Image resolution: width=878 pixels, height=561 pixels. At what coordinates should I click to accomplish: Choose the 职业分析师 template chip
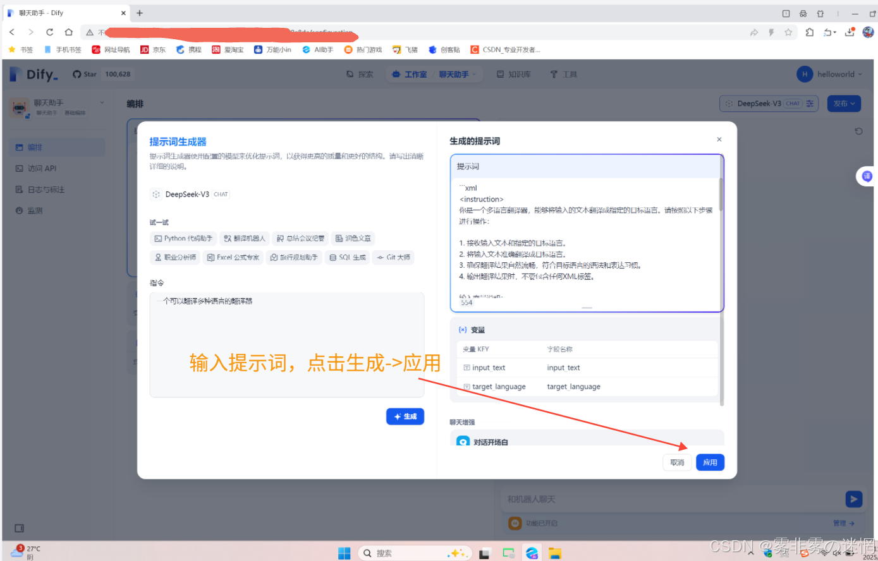click(175, 257)
